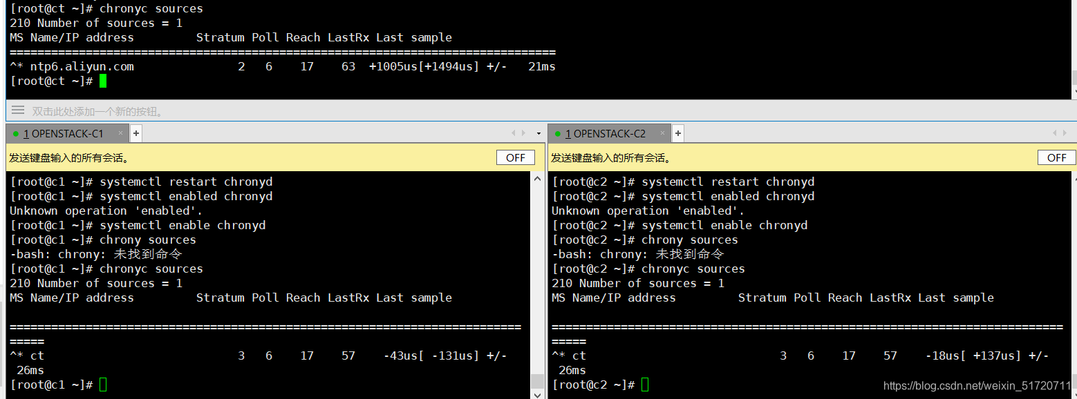Click quick bar hint '双击此处添加一个新的按钮'
Screen dimensions: 1077x399
(x=97, y=111)
